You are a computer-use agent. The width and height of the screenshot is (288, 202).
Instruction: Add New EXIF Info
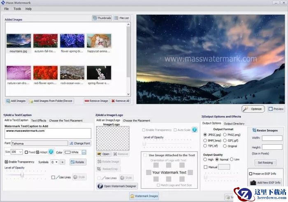266,183
